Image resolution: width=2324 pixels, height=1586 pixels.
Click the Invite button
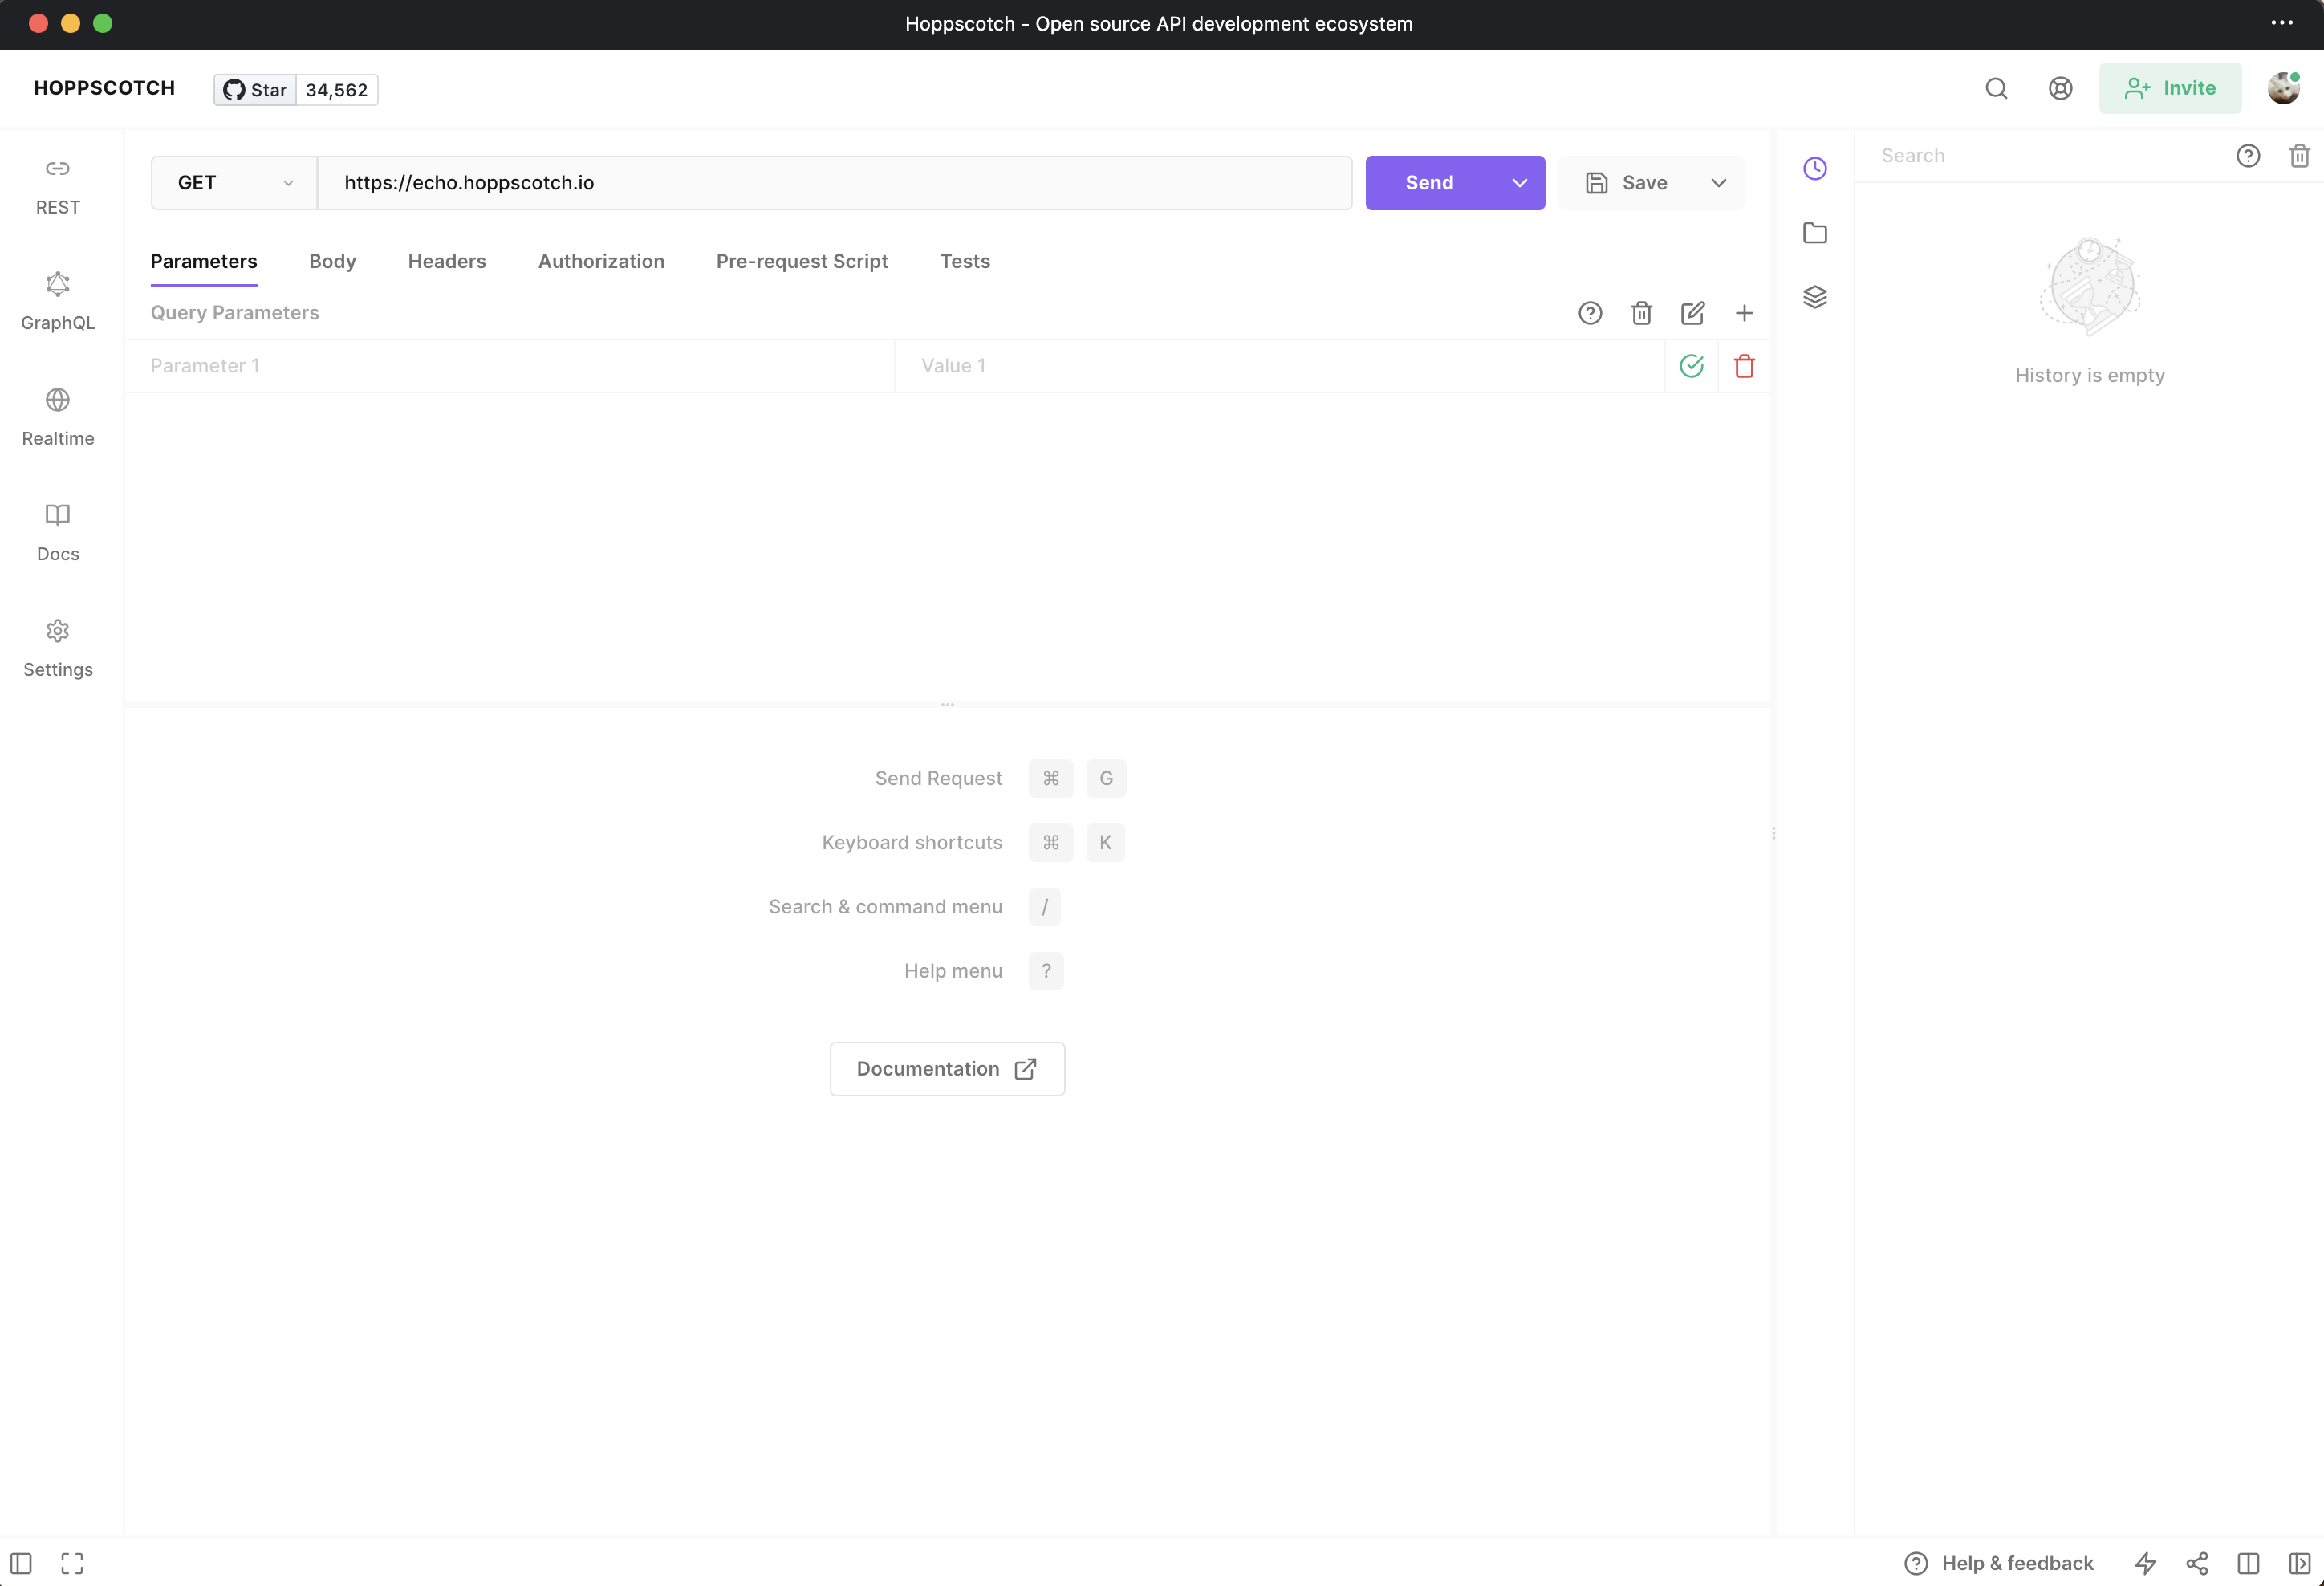2170,88
